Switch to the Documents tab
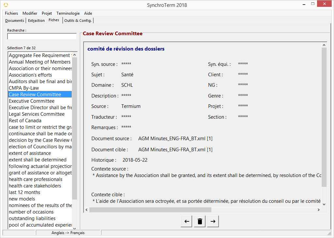 point(15,21)
